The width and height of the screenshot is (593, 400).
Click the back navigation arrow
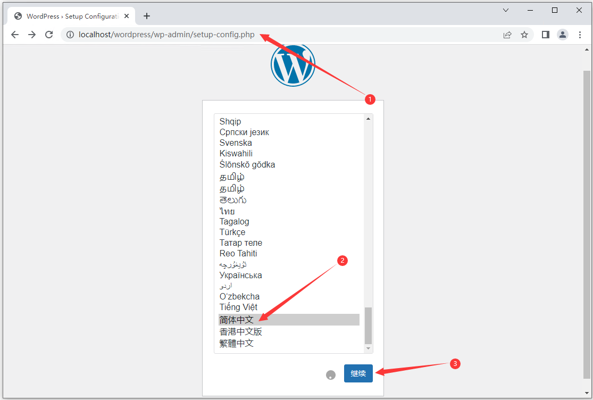coord(15,35)
